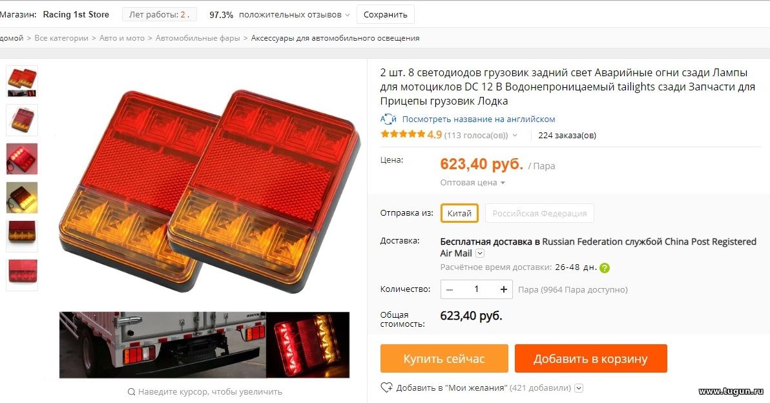Screen dimensions: 770x403
Task: Increase quantity with the plus button
Action: point(503,289)
